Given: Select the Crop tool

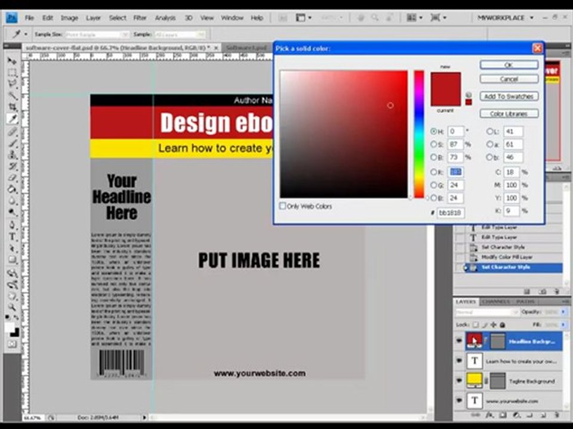Looking at the screenshot, I should point(12,107).
